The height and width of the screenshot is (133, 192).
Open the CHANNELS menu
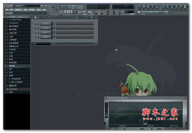point(18,10)
